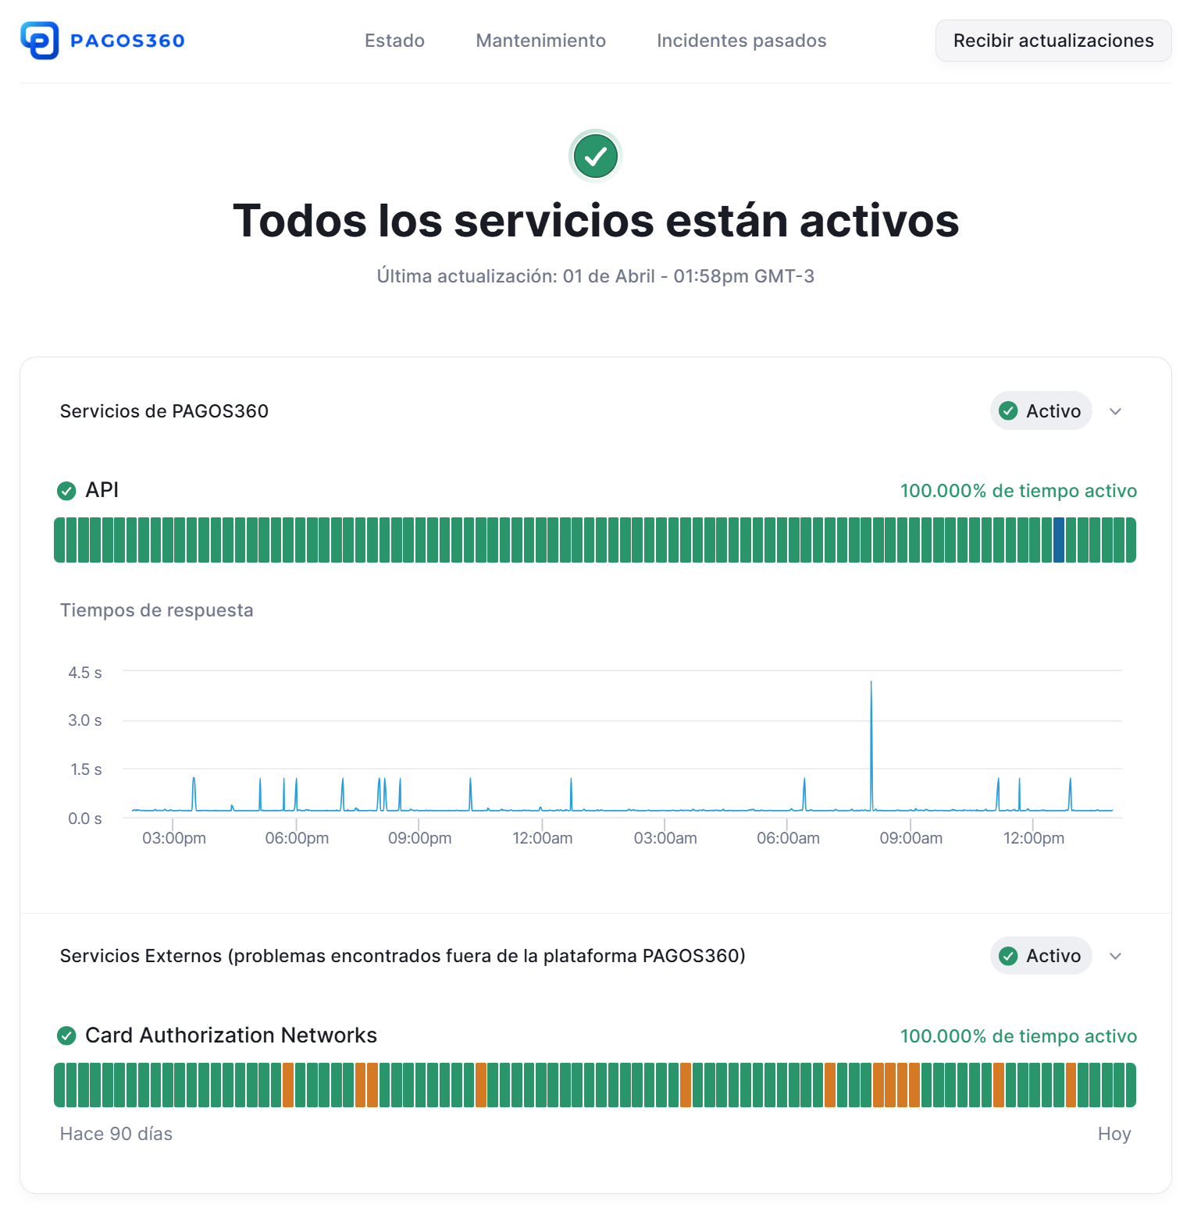Click the Tiempos de respuesta label
The image size is (1201, 1229).
click(x=157, y=610)
